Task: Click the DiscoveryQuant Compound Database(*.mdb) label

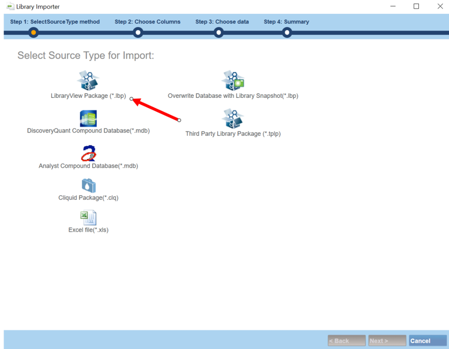Action: pos(88,130)
